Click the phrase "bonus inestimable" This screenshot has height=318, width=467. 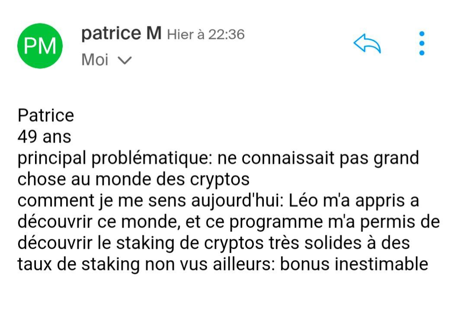[x=354, y=264]
